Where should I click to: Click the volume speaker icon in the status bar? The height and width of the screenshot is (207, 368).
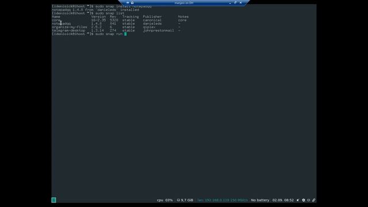298,200
